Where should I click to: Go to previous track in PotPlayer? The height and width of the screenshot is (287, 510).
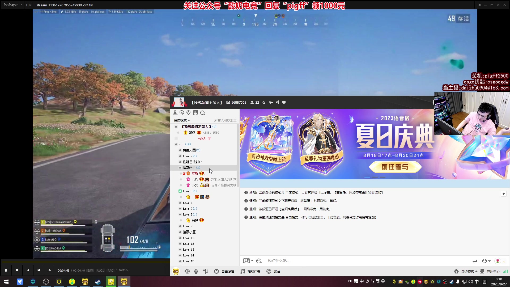coord(28,270)
